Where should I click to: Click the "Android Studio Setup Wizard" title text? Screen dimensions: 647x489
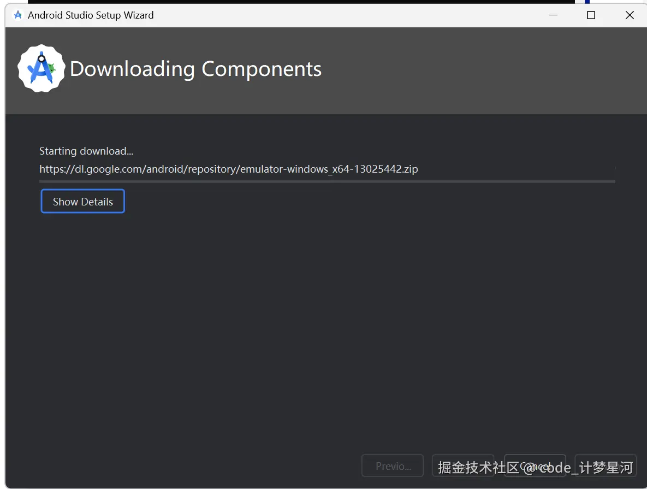click(91, 15)
